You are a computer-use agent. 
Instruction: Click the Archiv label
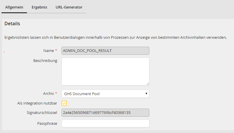48,94
